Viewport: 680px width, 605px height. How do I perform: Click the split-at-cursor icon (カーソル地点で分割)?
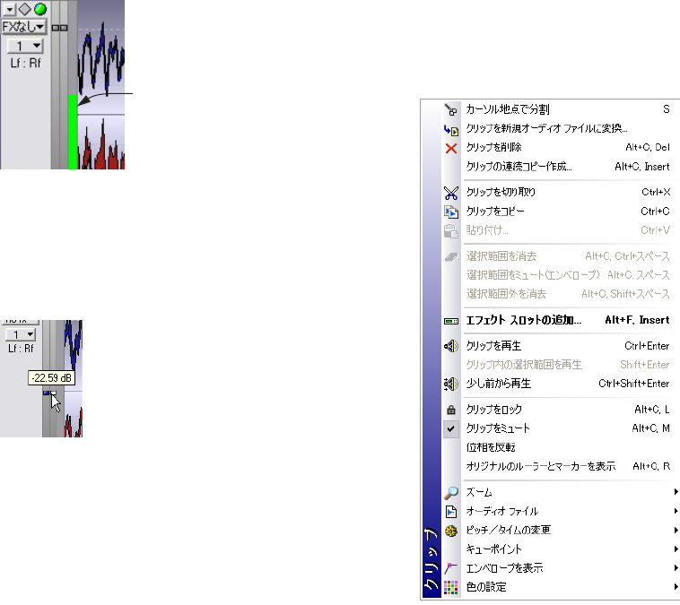click(x=450, y=109)
